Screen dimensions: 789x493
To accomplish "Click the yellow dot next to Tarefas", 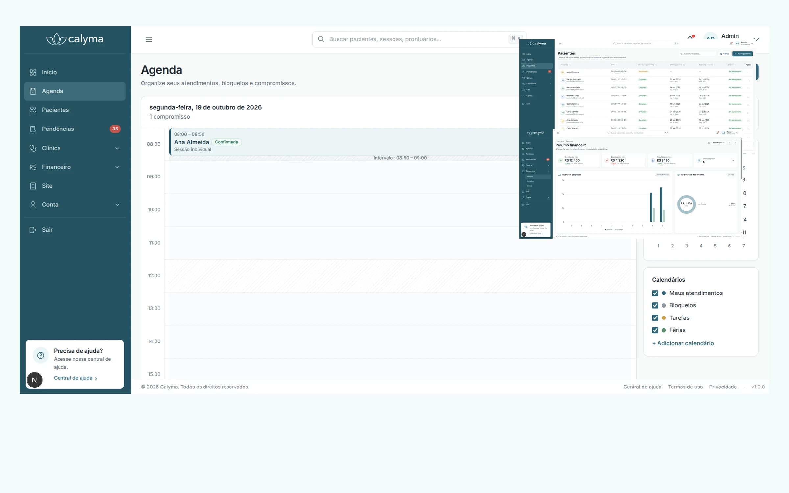I will point(664,318).
